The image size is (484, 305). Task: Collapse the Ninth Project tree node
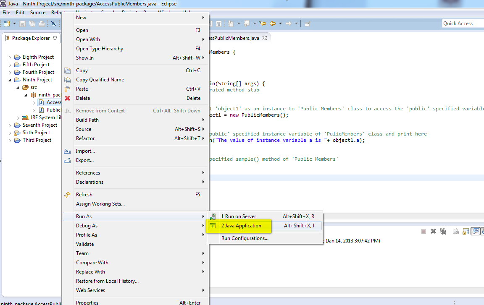pos(10,80)
